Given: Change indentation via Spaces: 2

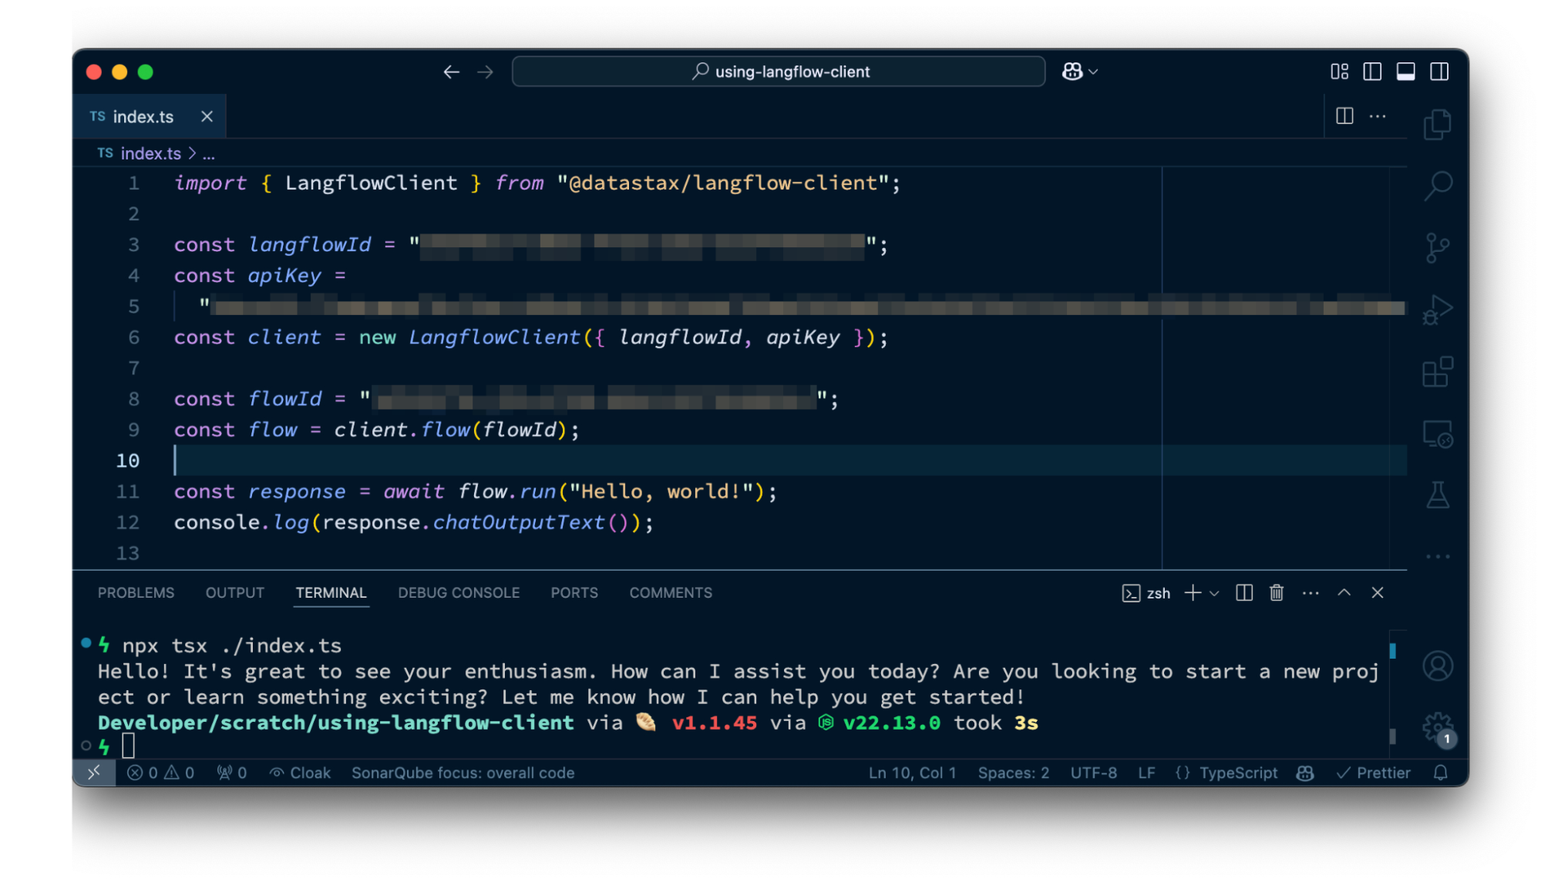Looking at the screenshot, I should 1013,773.
